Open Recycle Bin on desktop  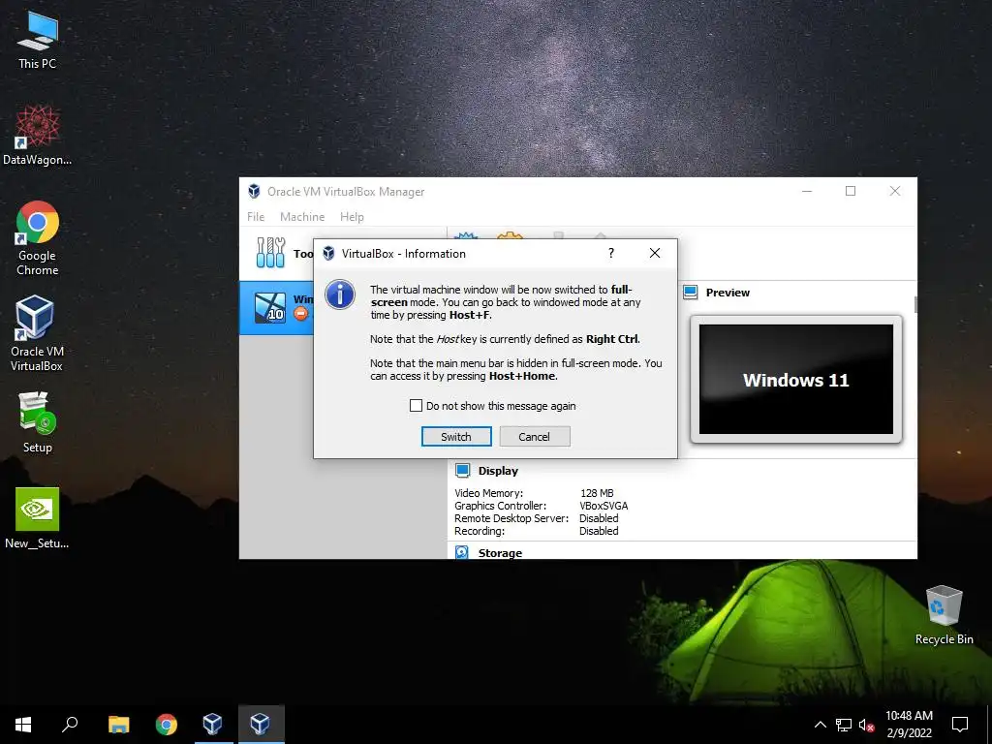click(944, 614)
